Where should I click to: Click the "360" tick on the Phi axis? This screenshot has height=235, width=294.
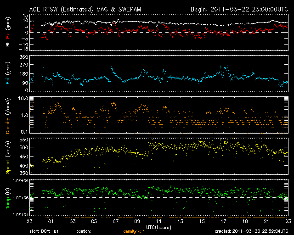pos(24,57)
